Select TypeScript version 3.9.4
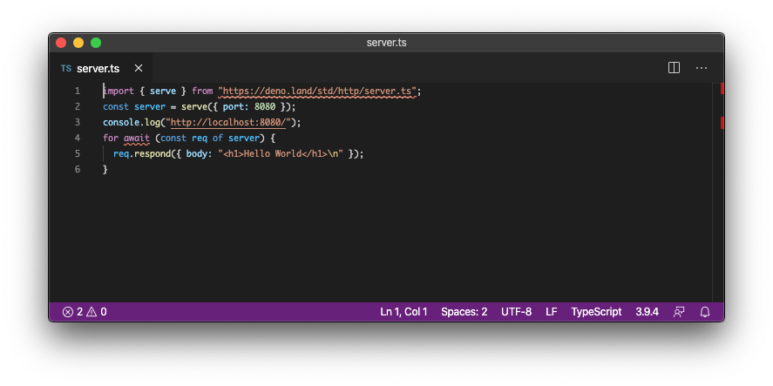Image resolution: width=773 pixels, height=386 pixels. (x=647, y=312)
